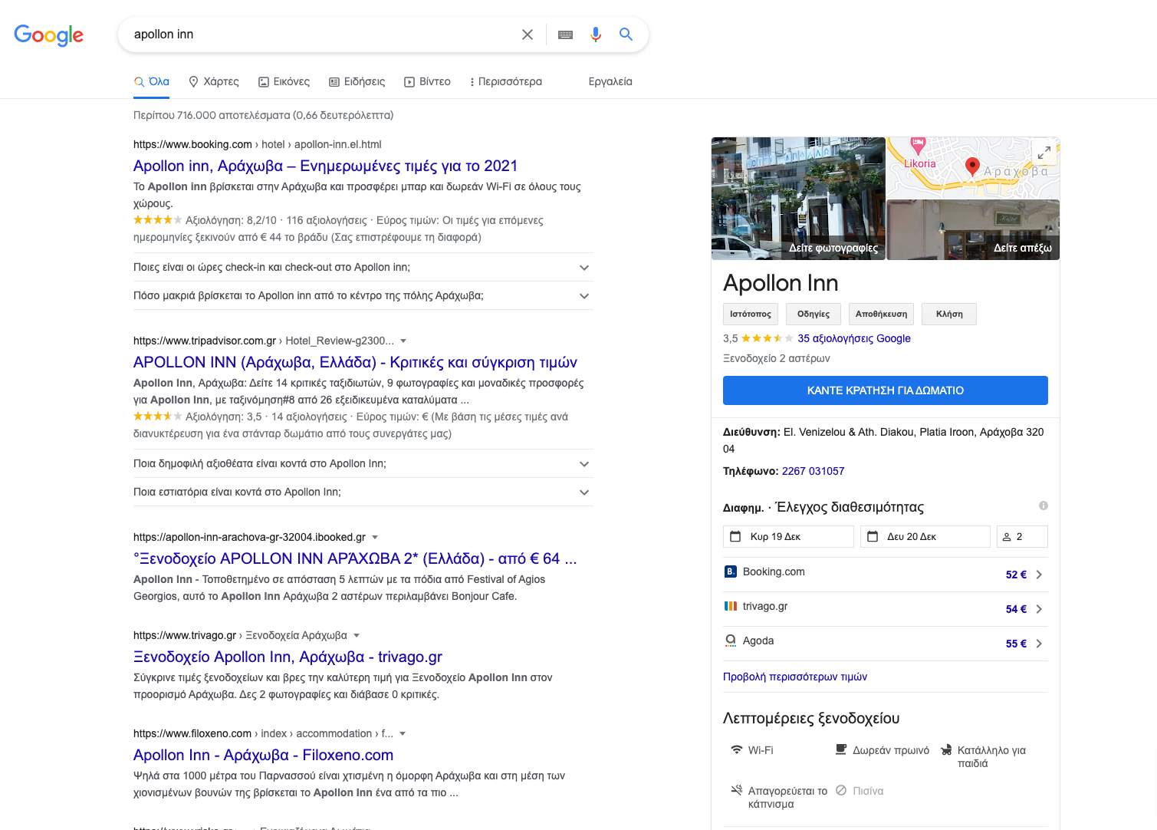The height and width of the screenshot is (830, 1157).
Task: Open the TripAdvisor APOLLON INN result
Action: click(x=355, y=362)
